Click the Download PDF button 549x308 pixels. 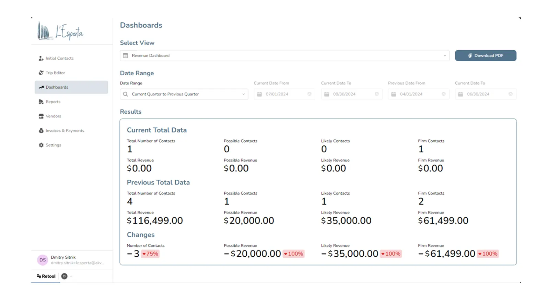[486, 55]
